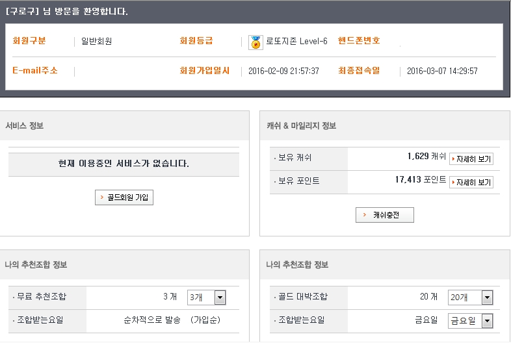Click the 최종접속일 label
Screen dimensions: 511x343
(x=359, y=70)
